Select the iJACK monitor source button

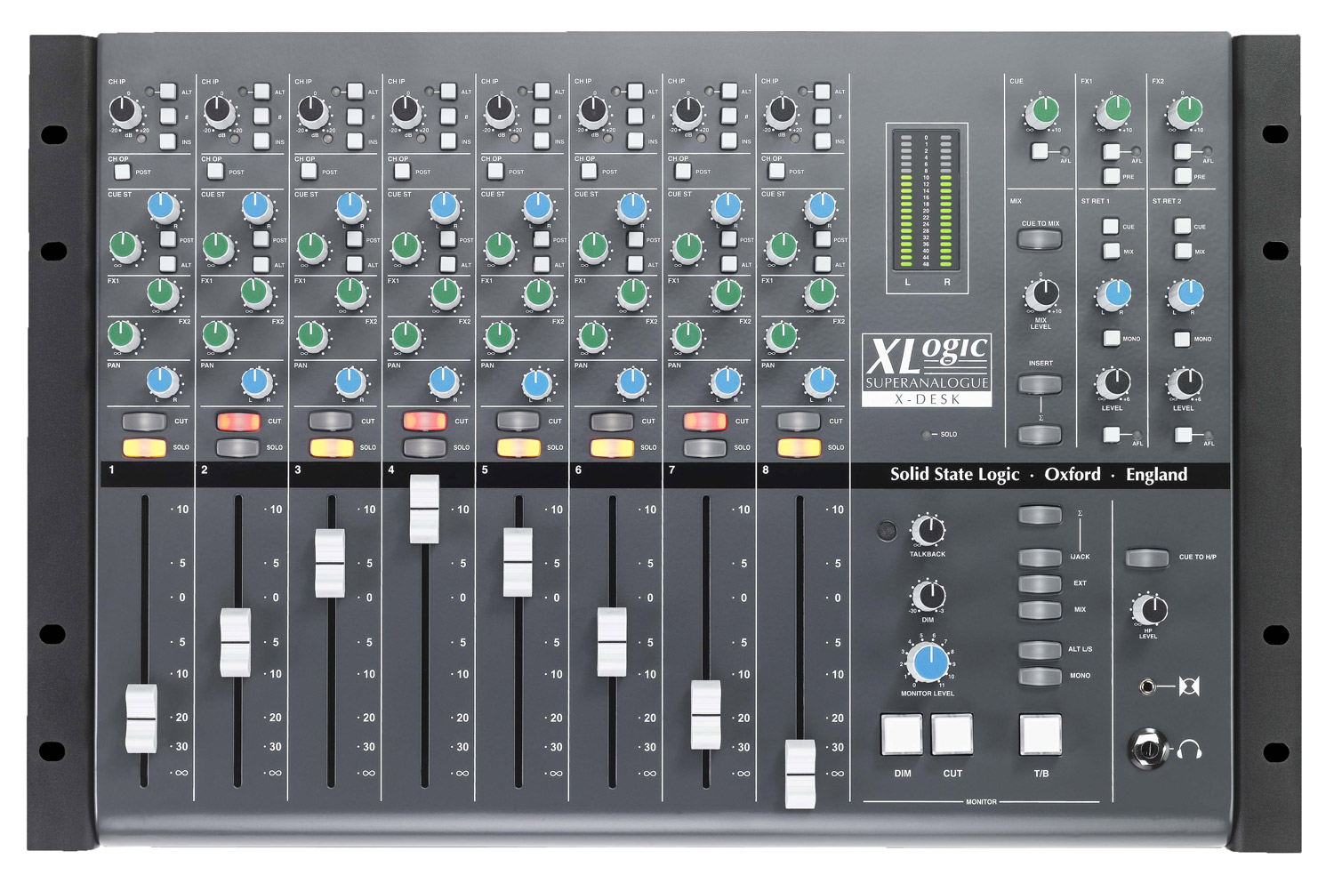[1040, 558]
